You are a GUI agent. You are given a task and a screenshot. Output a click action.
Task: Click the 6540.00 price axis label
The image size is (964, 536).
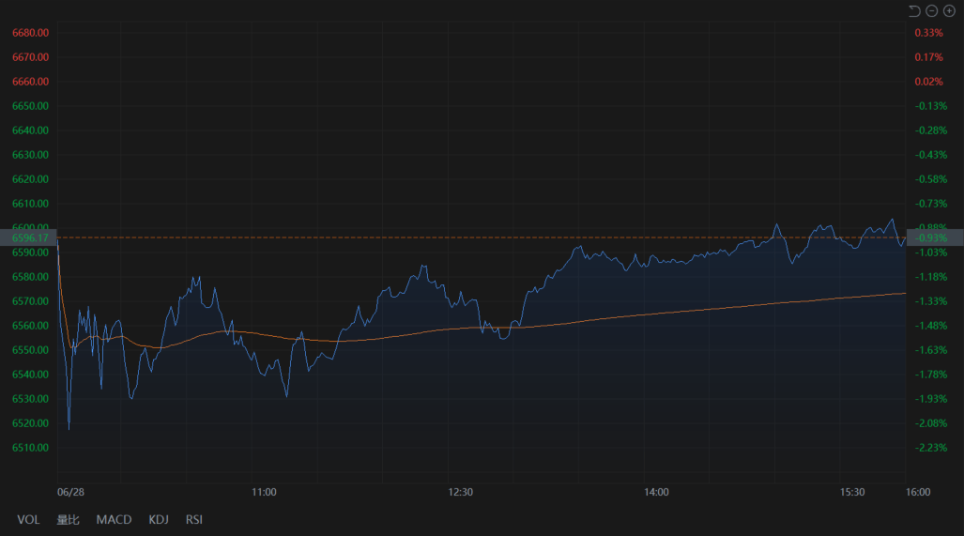[x=30, y=375]
